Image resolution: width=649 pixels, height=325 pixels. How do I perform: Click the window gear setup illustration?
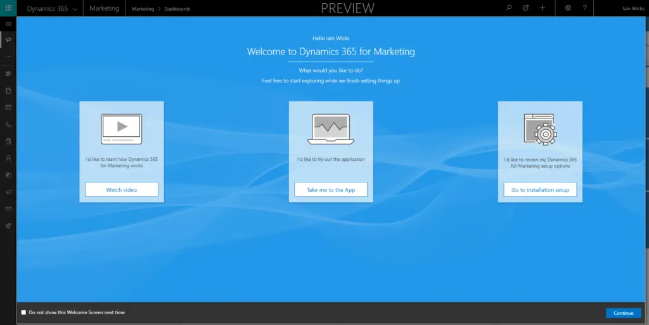click(540, 129)
